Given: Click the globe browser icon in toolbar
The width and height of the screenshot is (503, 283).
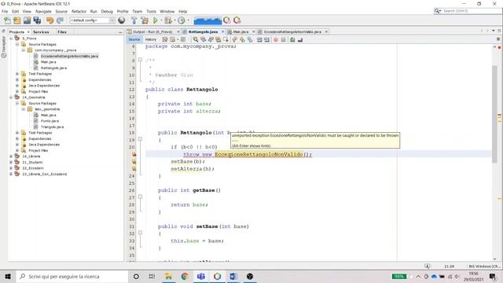Looking at the screenshot, I should point(122,20).
